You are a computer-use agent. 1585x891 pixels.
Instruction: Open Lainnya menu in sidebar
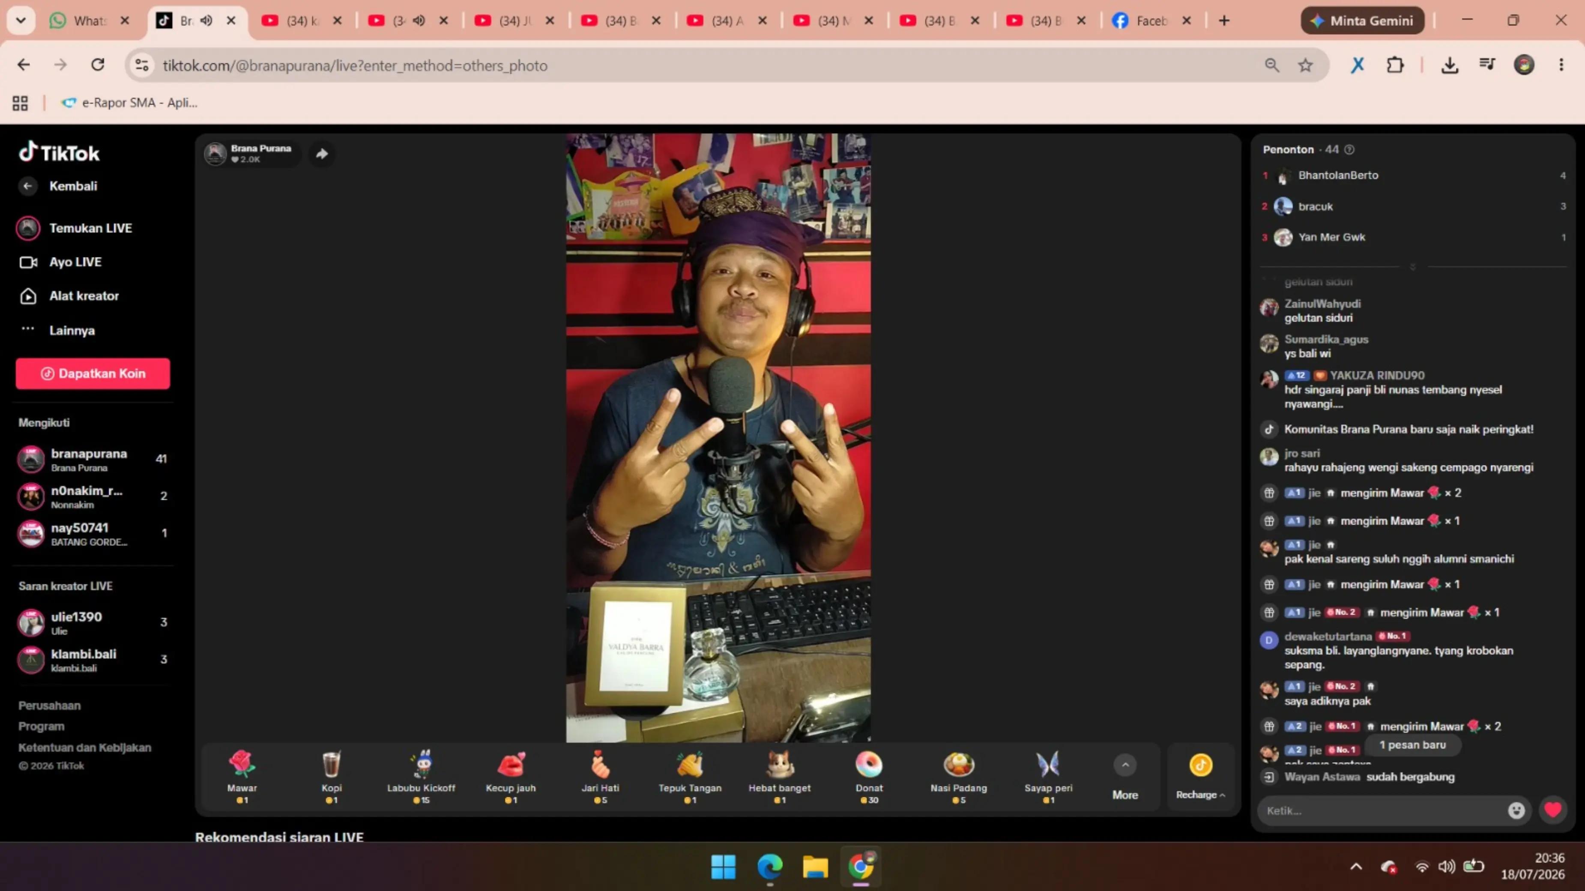tap(72, 330)
